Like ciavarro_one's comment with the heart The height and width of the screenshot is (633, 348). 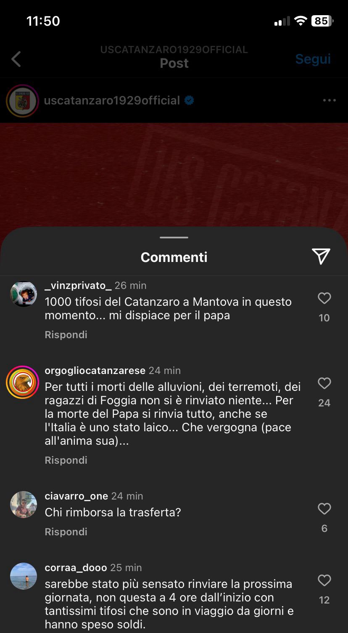324,509
